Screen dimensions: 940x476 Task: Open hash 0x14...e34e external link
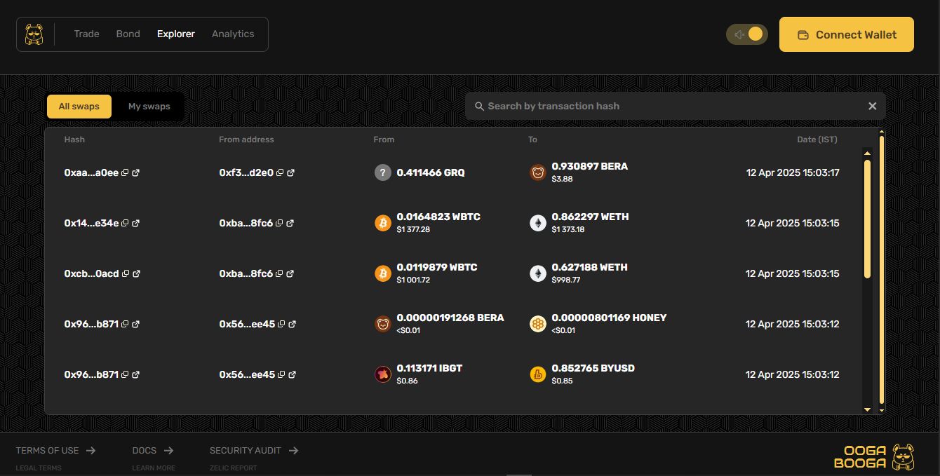pos(136,224)
